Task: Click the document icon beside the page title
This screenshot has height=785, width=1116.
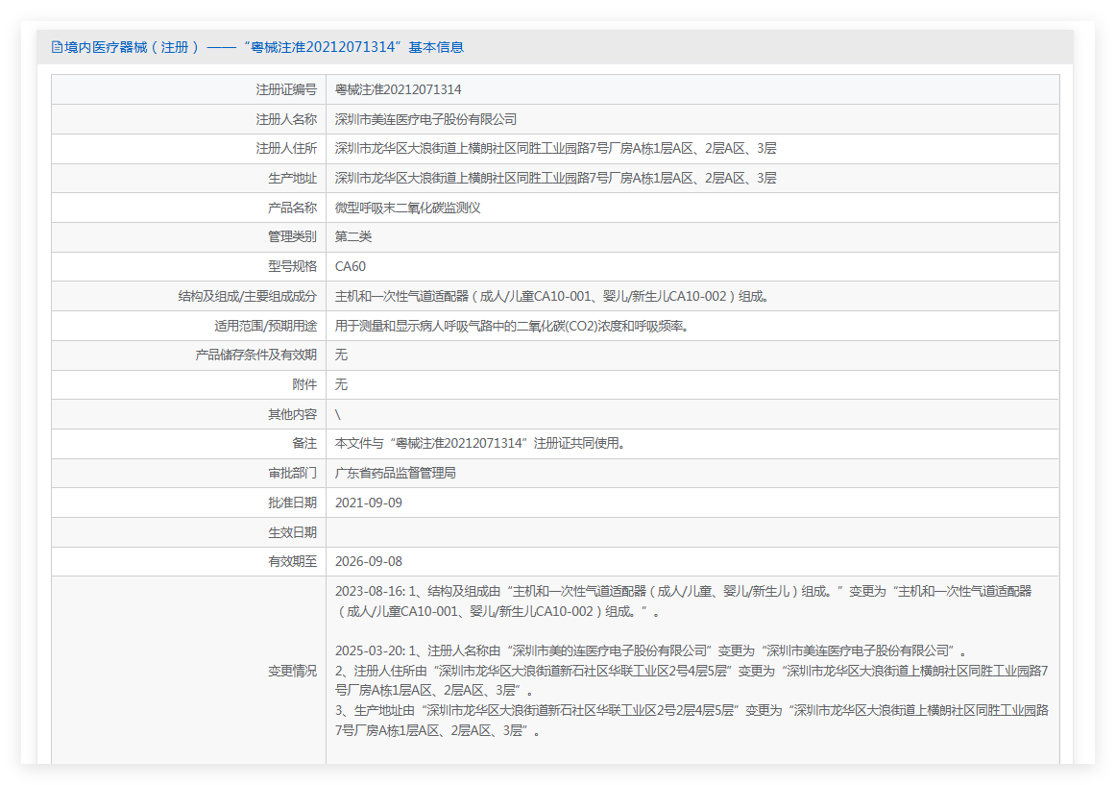Action: pos(57,47)
